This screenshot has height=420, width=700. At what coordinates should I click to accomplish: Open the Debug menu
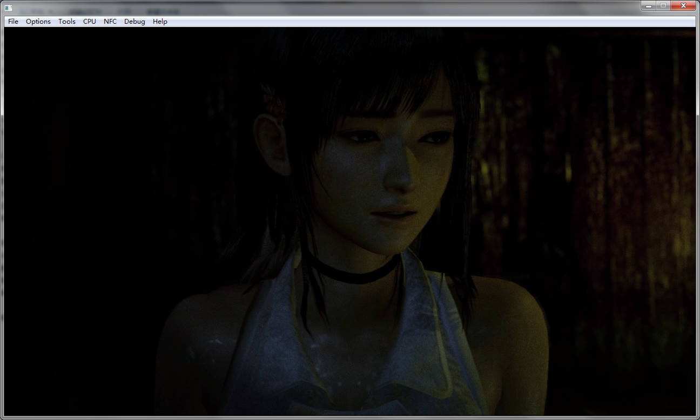[134, 22]
